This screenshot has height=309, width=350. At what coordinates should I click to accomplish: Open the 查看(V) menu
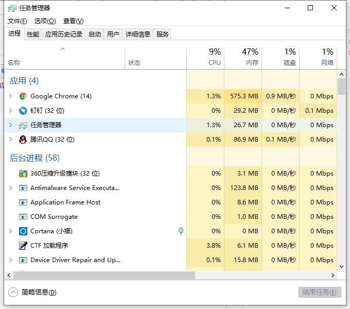pos(73,21)
